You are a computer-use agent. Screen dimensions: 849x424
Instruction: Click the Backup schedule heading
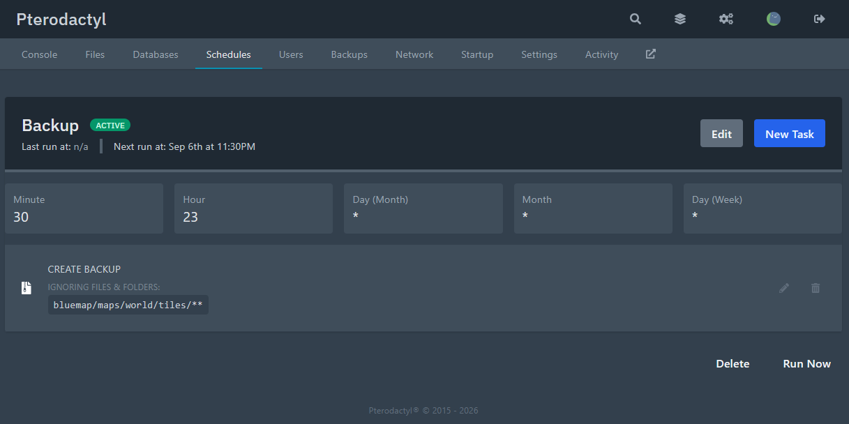tap(50, 126)
